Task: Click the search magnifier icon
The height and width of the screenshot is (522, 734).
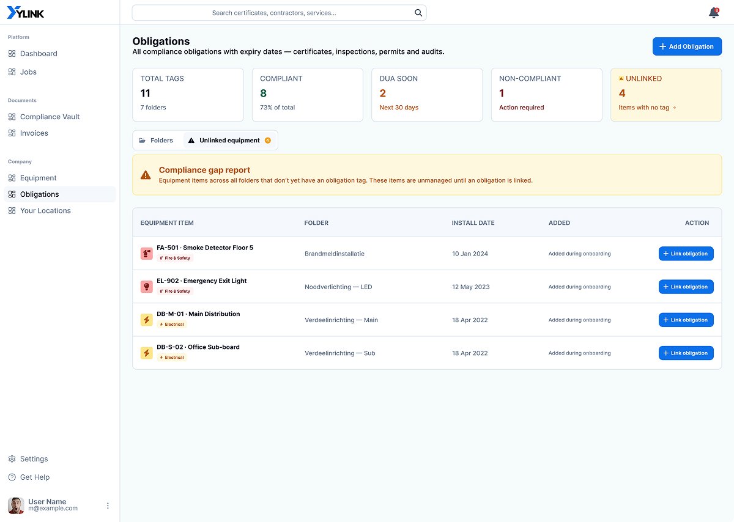Action: [x=418, y=13]
